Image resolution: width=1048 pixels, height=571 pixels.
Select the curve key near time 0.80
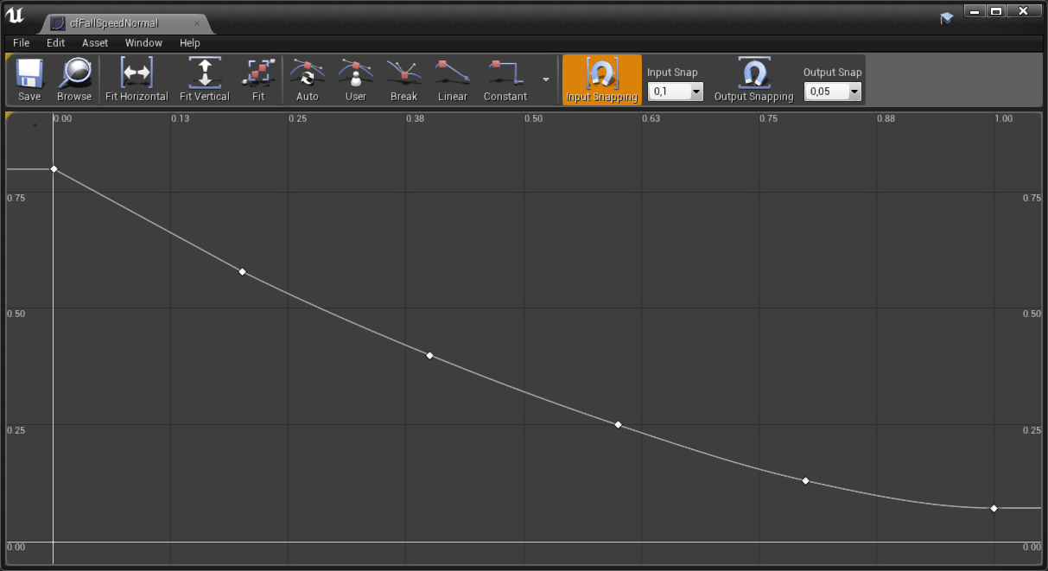pos(805,480)
